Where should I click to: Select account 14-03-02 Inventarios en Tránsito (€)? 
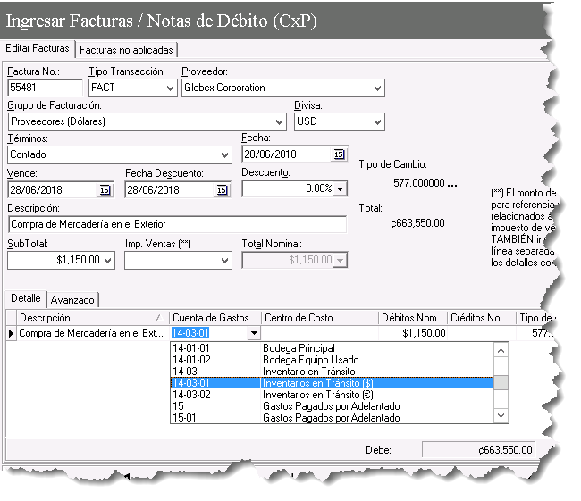(332, 395)
